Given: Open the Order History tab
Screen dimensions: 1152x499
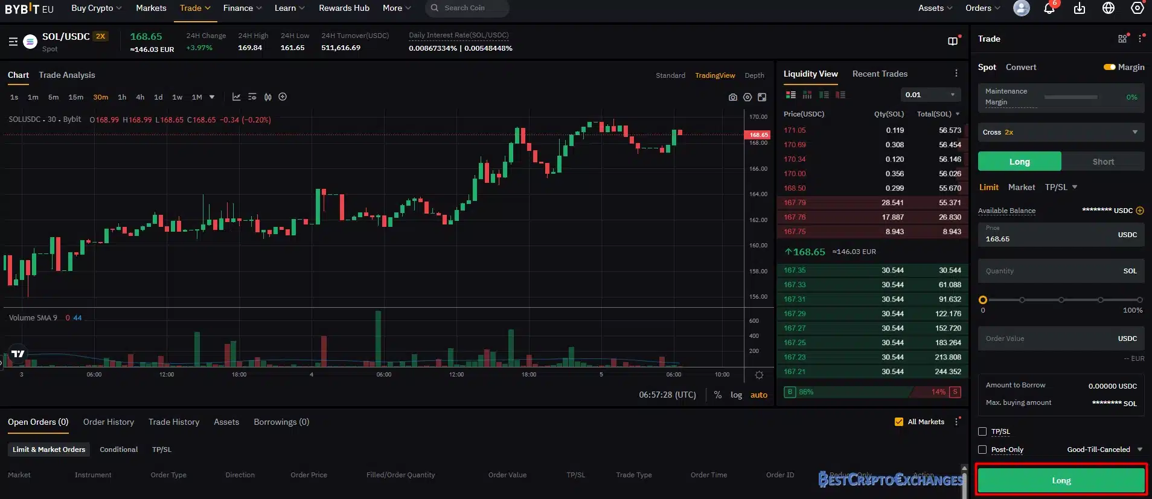Looking at the screenshot, I should pos(109,422).
